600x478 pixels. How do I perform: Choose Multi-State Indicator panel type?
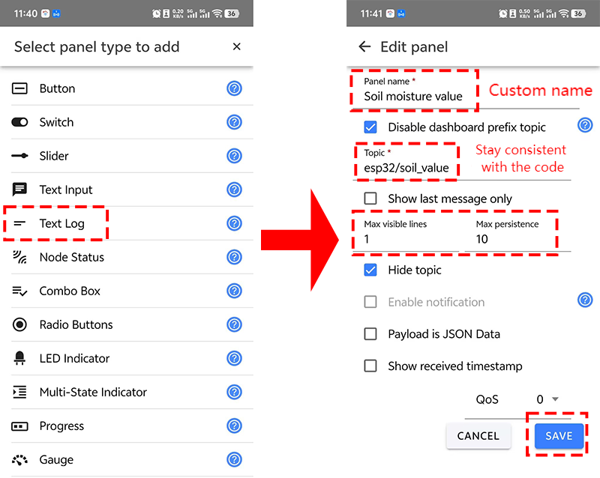coord(126,392)
